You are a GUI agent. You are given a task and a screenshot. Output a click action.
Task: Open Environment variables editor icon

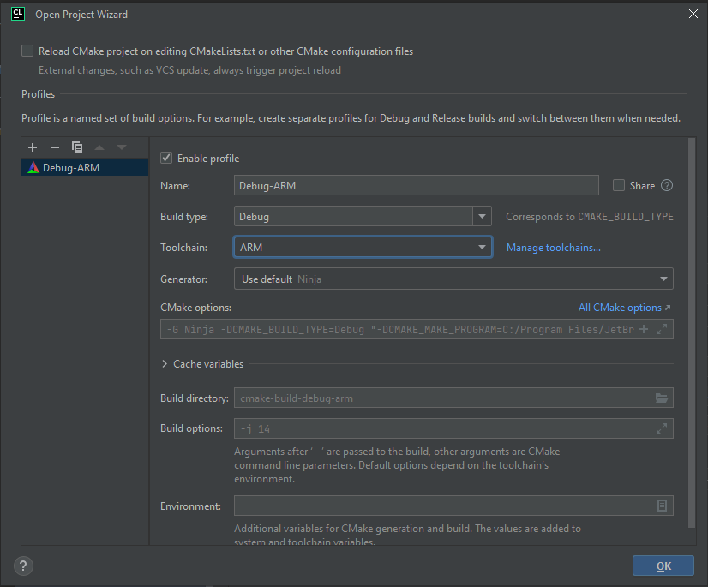[x=662, y=506]
